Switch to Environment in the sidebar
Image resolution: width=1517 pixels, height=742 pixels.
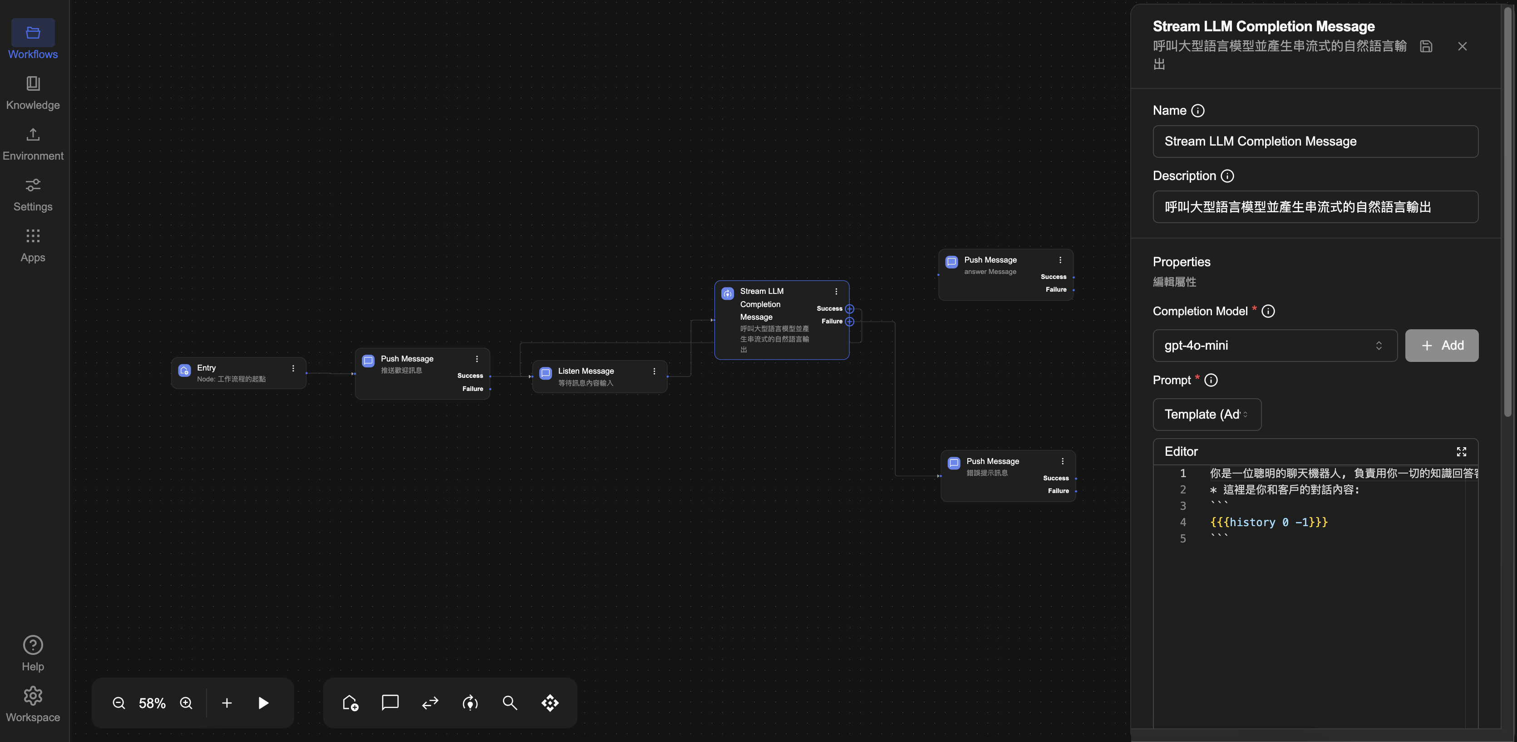[33, 144]
